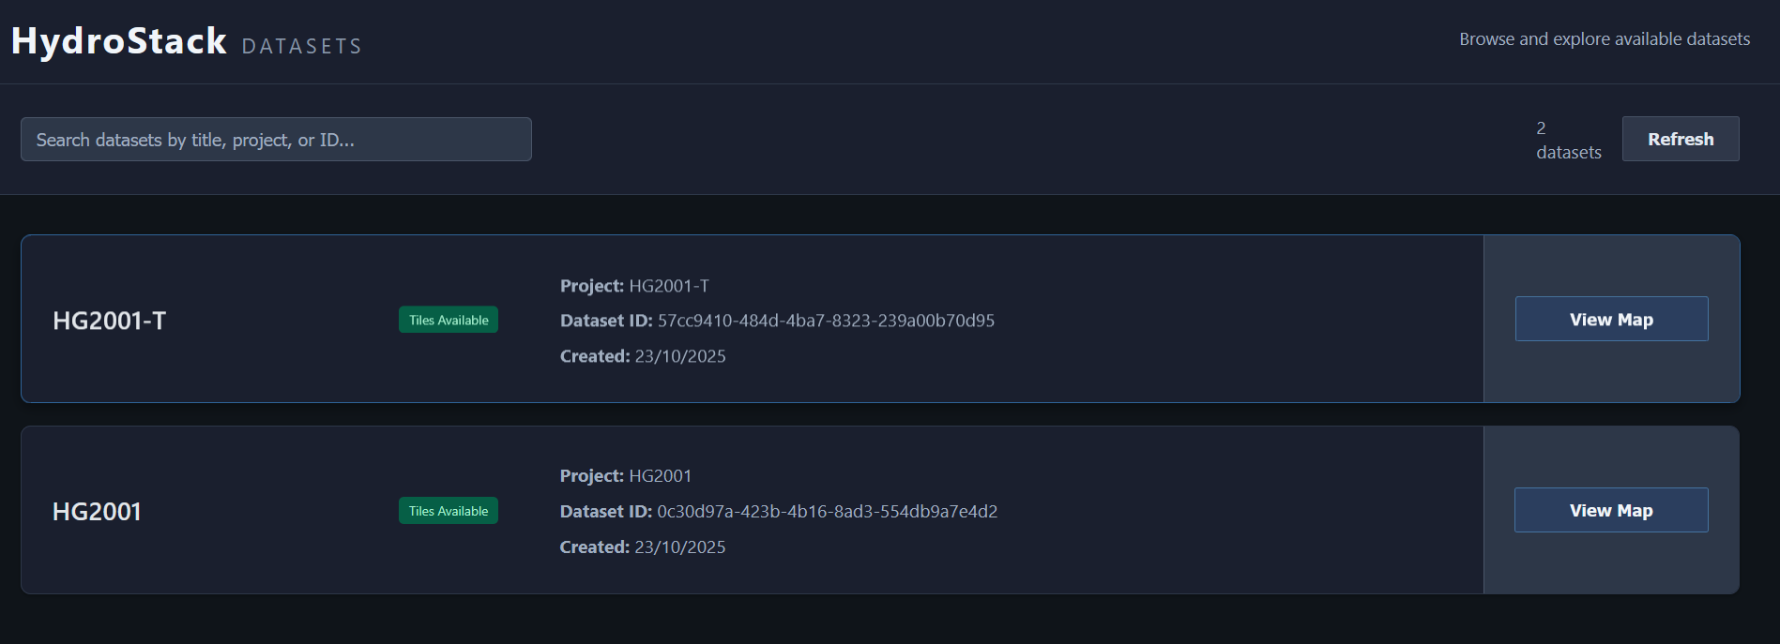Click the HydroStack logo in the header
Viewport: 1780px width, 644px height.
(118, 39)
